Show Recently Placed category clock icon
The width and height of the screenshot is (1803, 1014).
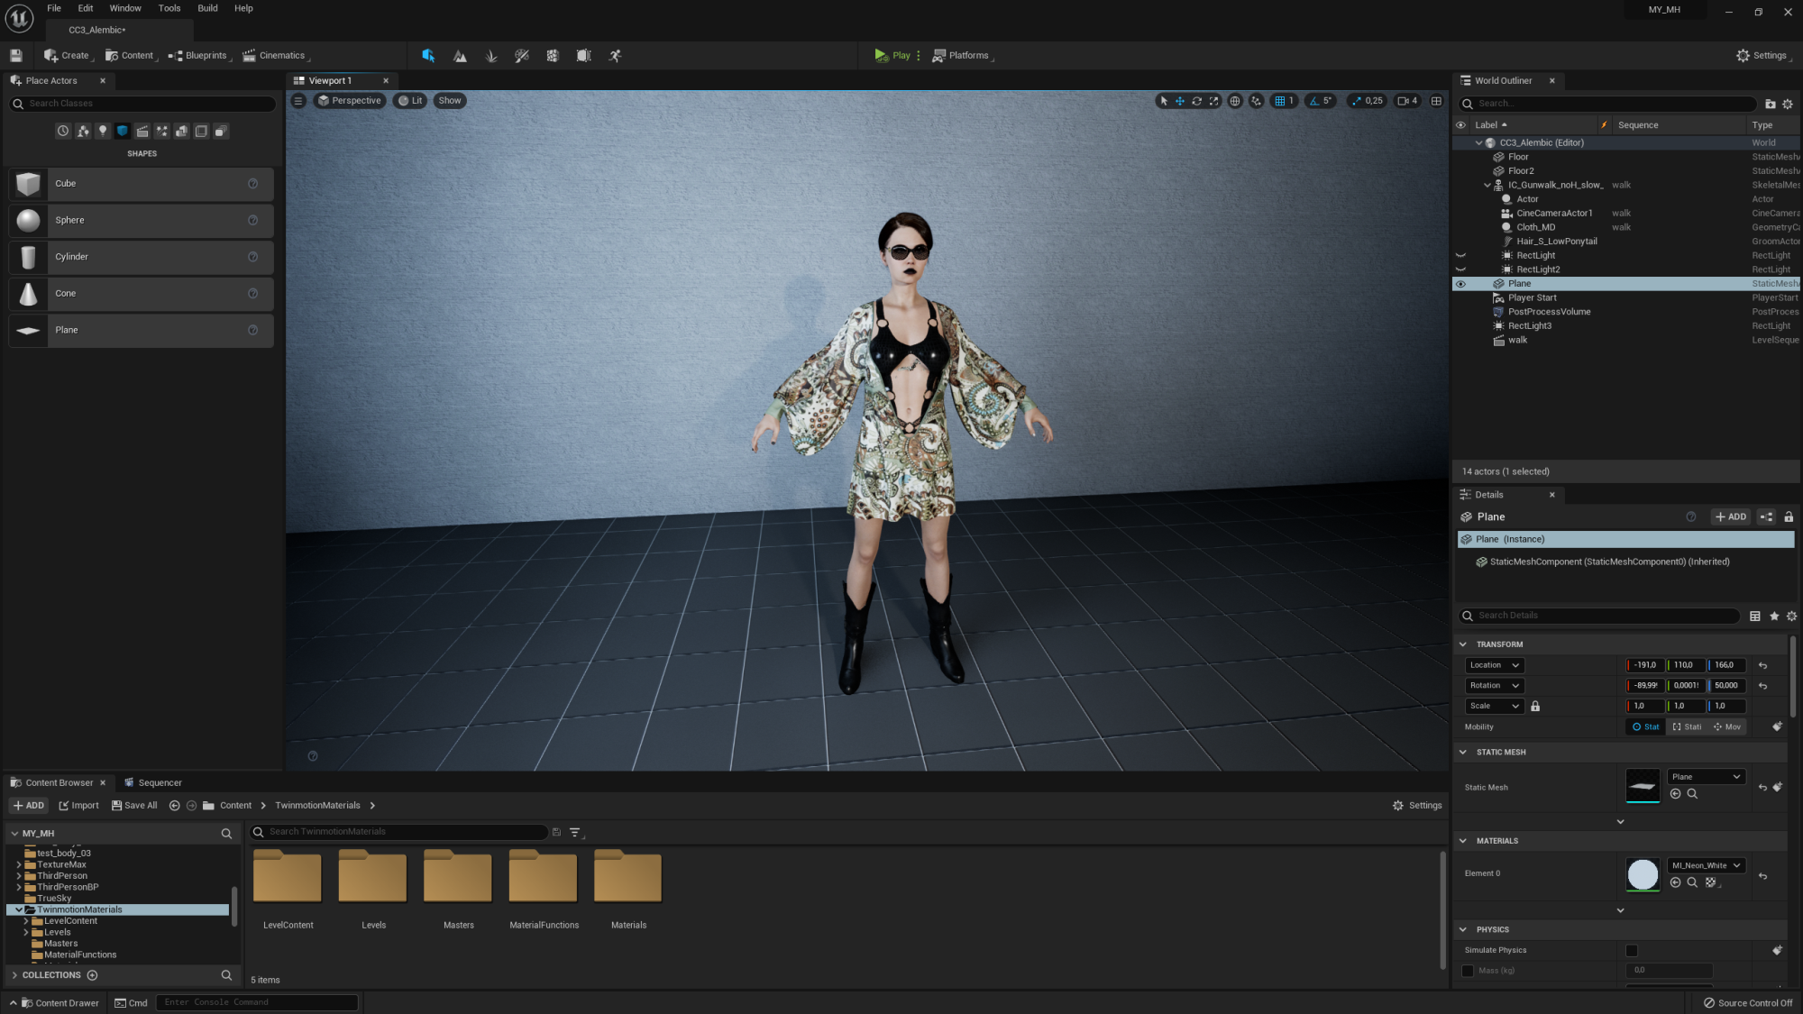63,132
